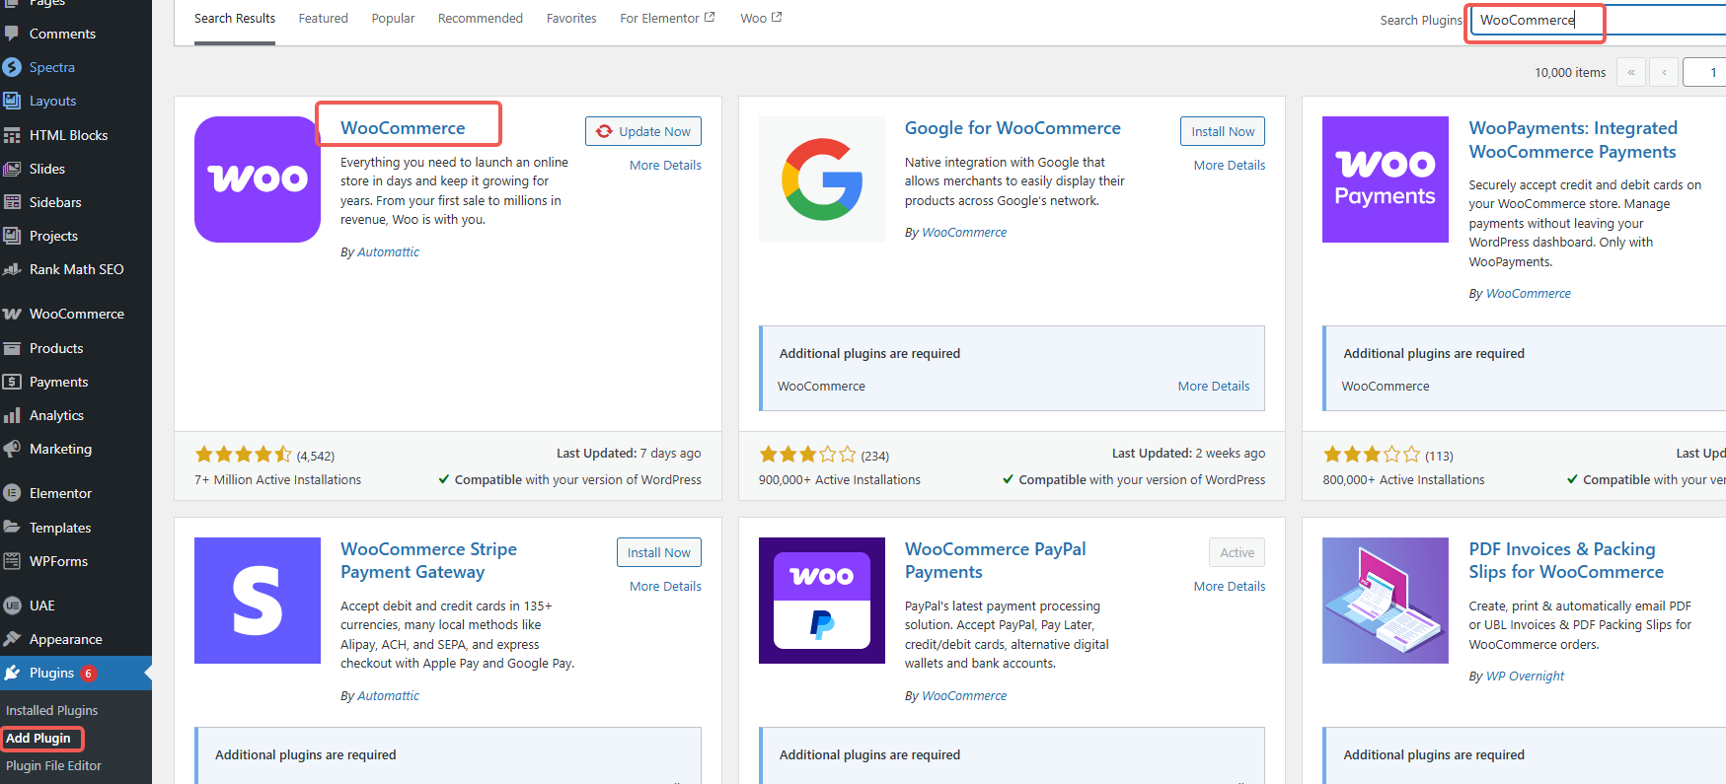The width and height of the screenshot is (1726, 784).
Task: Install WooCommerce Stripe Payment Gateway
Action: coord(659,552)
